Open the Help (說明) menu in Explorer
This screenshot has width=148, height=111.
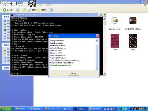click(x=49, y=5)
